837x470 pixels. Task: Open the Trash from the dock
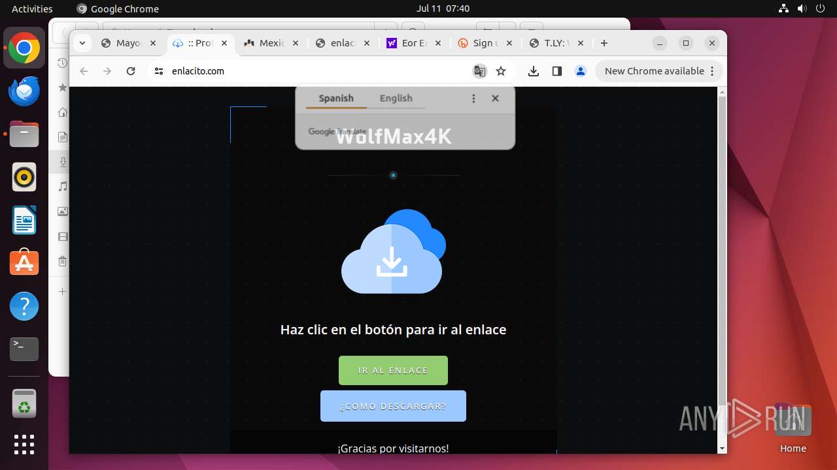click(24, 403)
